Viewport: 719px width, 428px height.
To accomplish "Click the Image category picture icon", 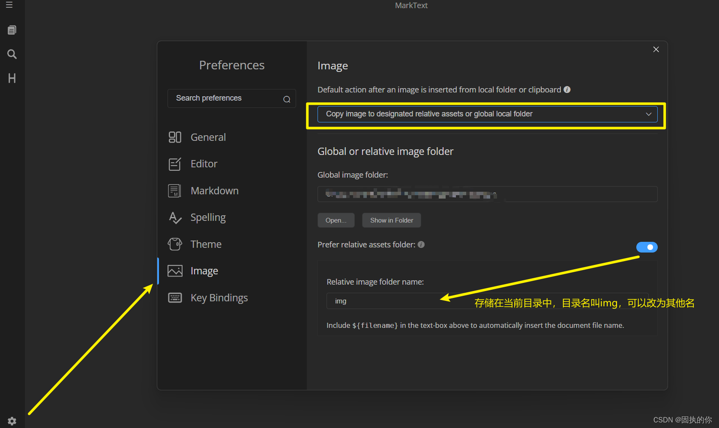I will pos(175,271).
